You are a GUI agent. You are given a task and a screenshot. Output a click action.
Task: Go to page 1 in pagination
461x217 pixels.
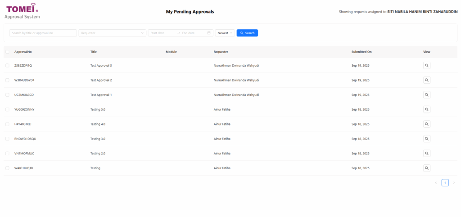click(x=445, y=182)
